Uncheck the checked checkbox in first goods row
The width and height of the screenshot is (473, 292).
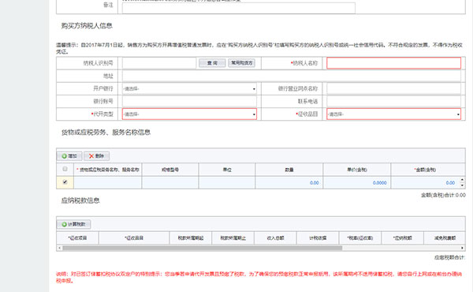click(65, 182)
